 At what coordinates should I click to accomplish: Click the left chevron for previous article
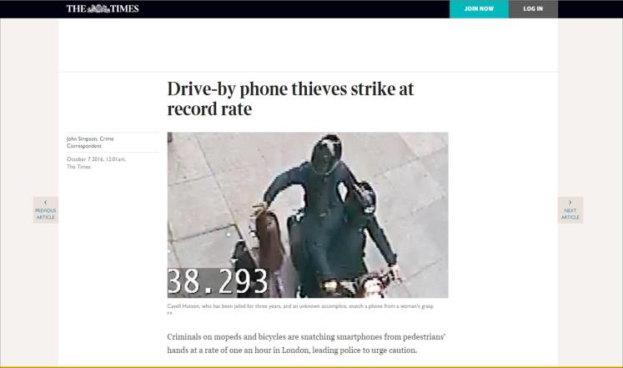45,203
